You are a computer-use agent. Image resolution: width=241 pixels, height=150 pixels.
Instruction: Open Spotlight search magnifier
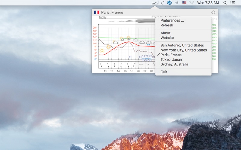pos(225,3)
